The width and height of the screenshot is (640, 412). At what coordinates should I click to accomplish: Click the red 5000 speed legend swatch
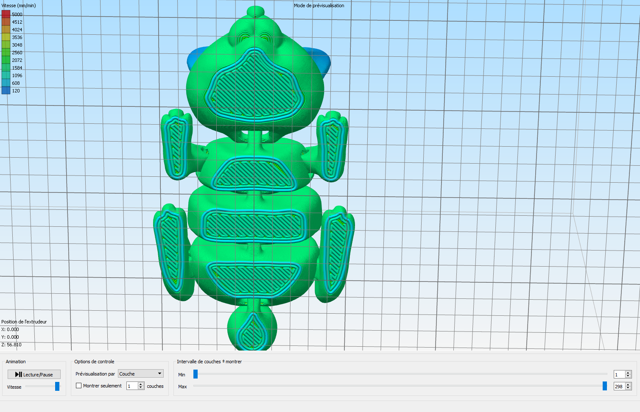6,14
